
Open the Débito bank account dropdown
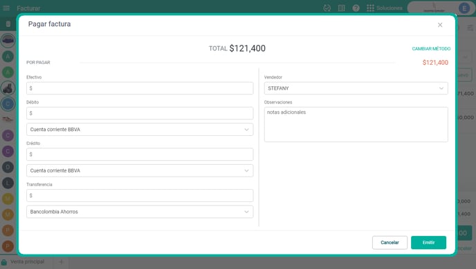click(140, 130)
